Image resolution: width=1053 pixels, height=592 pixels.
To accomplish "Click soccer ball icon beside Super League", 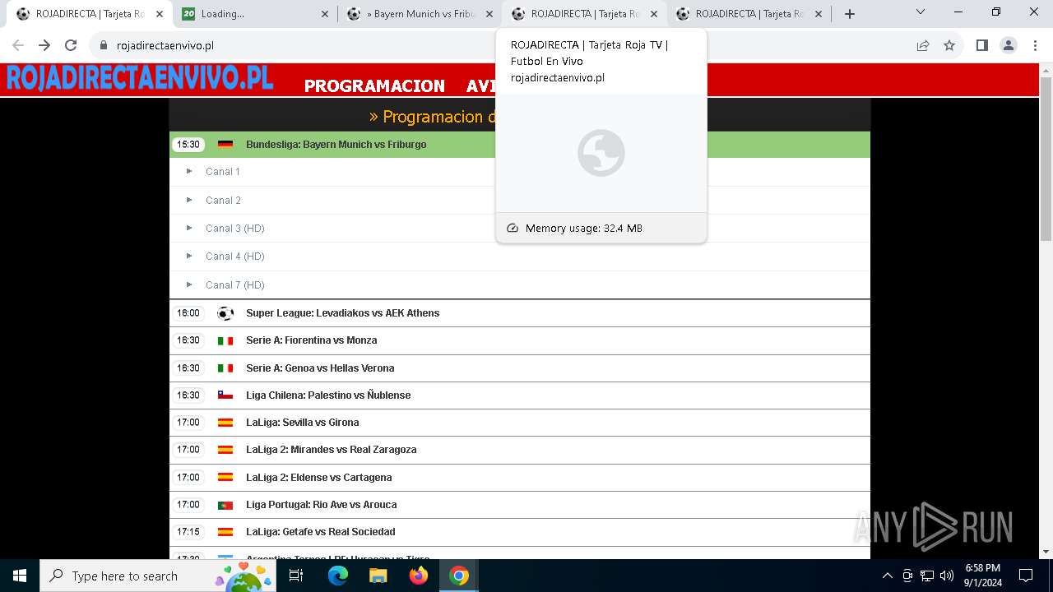I will 225,313.
